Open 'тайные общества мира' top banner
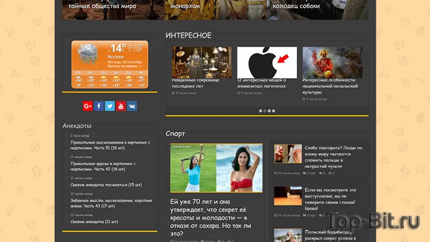This screenshot has width=430, height=242. click(x=102, y=6)
